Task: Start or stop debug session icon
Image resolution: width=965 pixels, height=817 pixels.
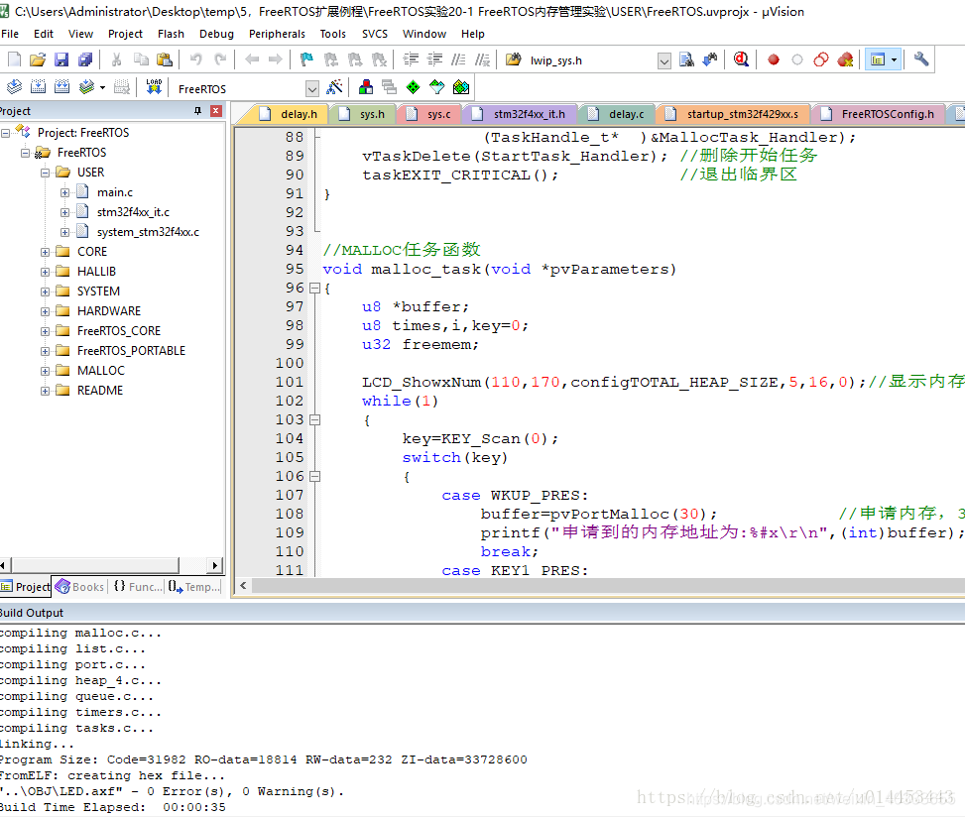Action: click(742, 59)
